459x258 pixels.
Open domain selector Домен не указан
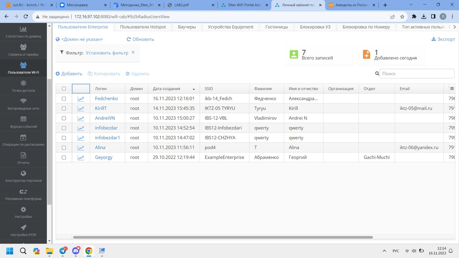[x=79, y=39]
